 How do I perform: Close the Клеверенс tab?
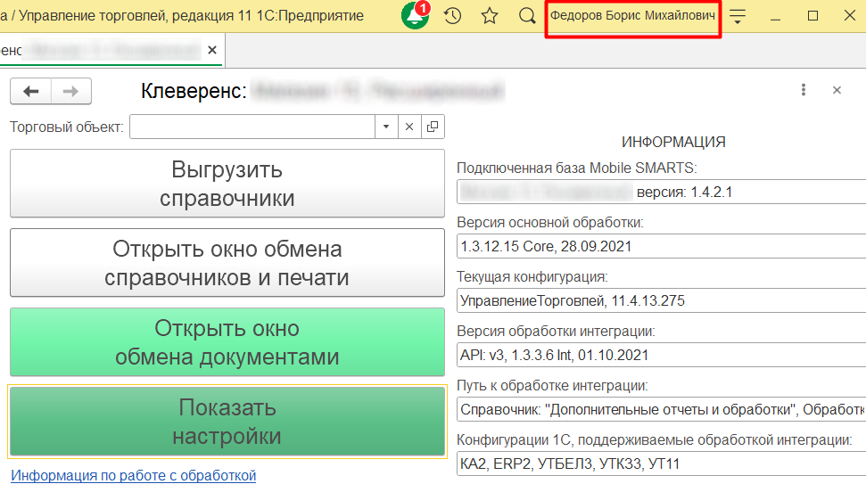(212, 50)
